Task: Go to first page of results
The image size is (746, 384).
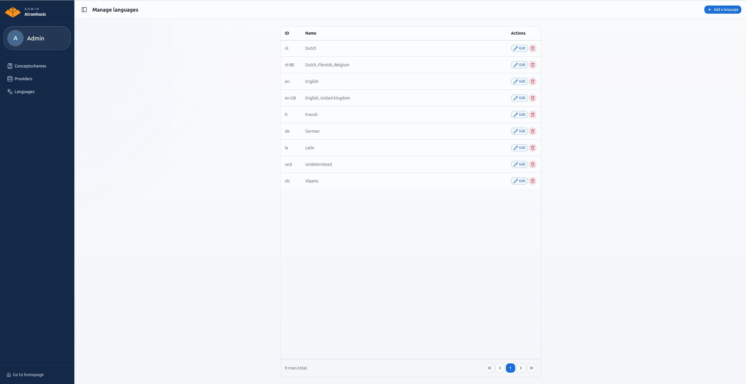Action: (x=489, y=368)
